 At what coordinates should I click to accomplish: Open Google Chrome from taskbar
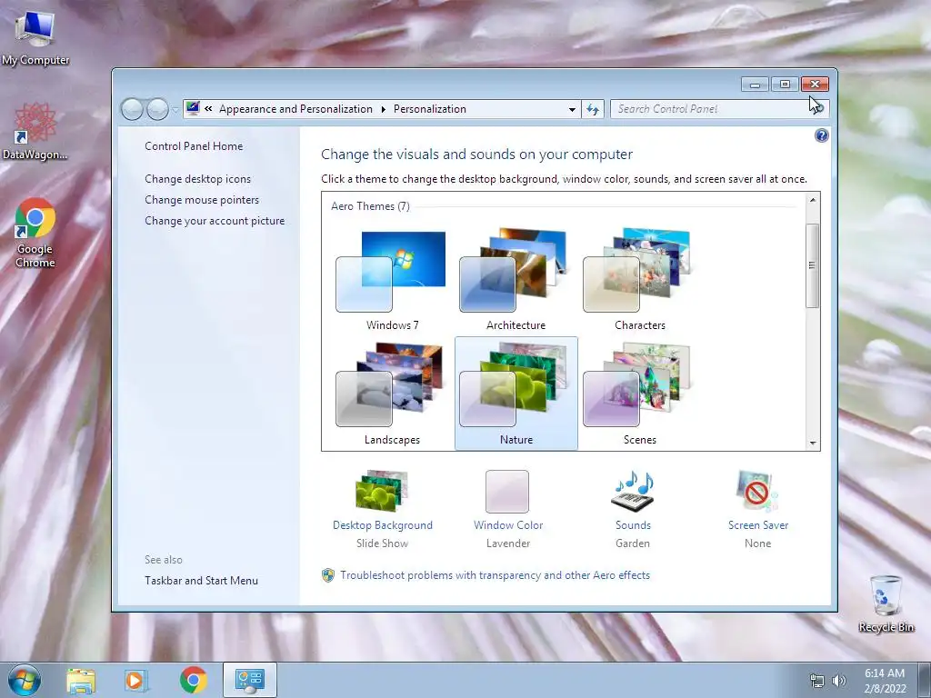(194, 680)
